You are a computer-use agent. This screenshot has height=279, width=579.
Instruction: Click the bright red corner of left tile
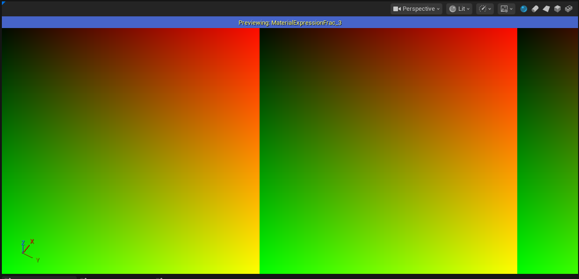tap(255, 32)
